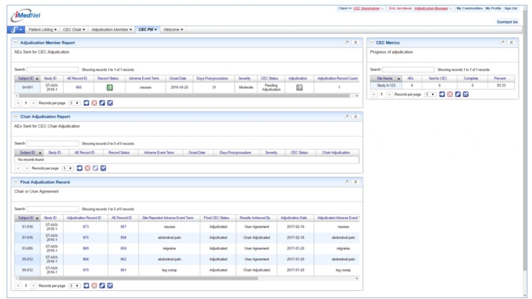Collapse the Final Adjudication Record panel

(16, 182)
